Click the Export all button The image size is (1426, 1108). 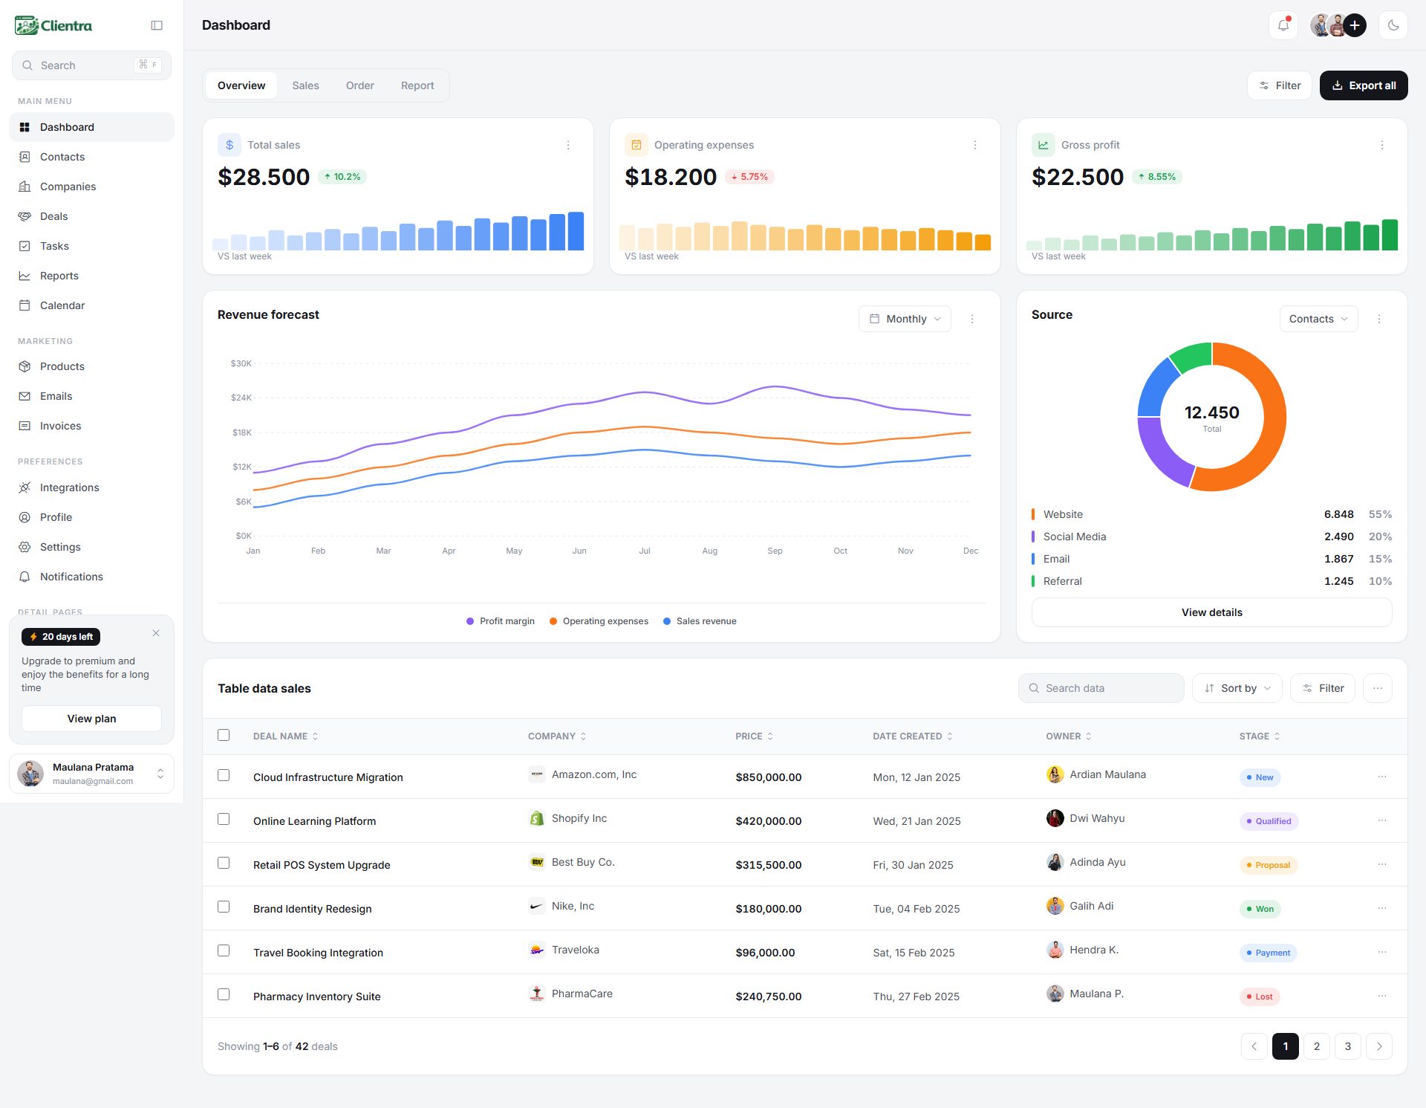pos(1364,85)
